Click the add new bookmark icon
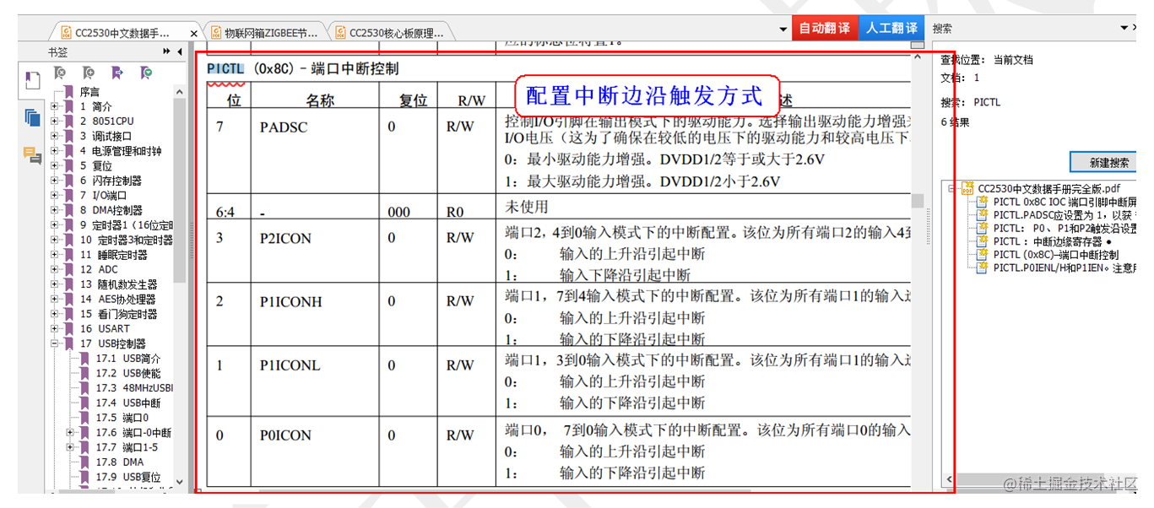This screenshot has height=508, width=1154. (x=89, y=74)
